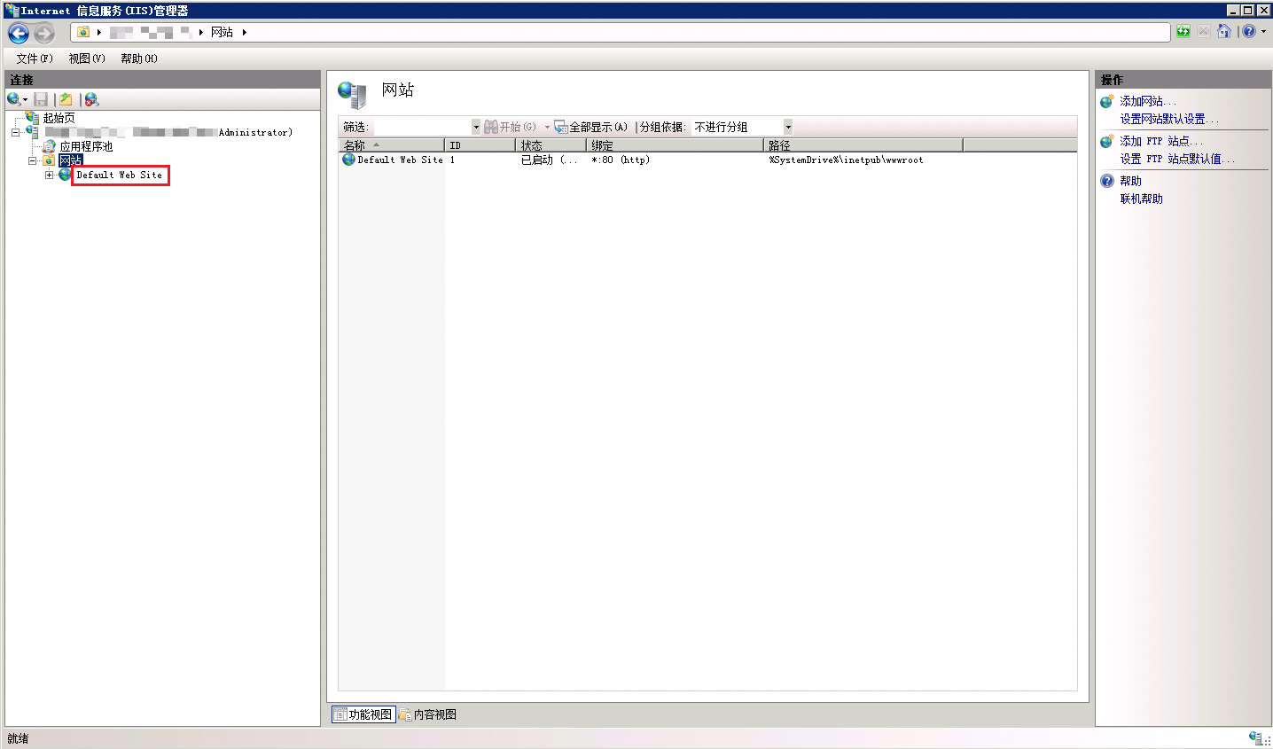Open breadcrumb arrow after 网站

click(x=245, y=32)
